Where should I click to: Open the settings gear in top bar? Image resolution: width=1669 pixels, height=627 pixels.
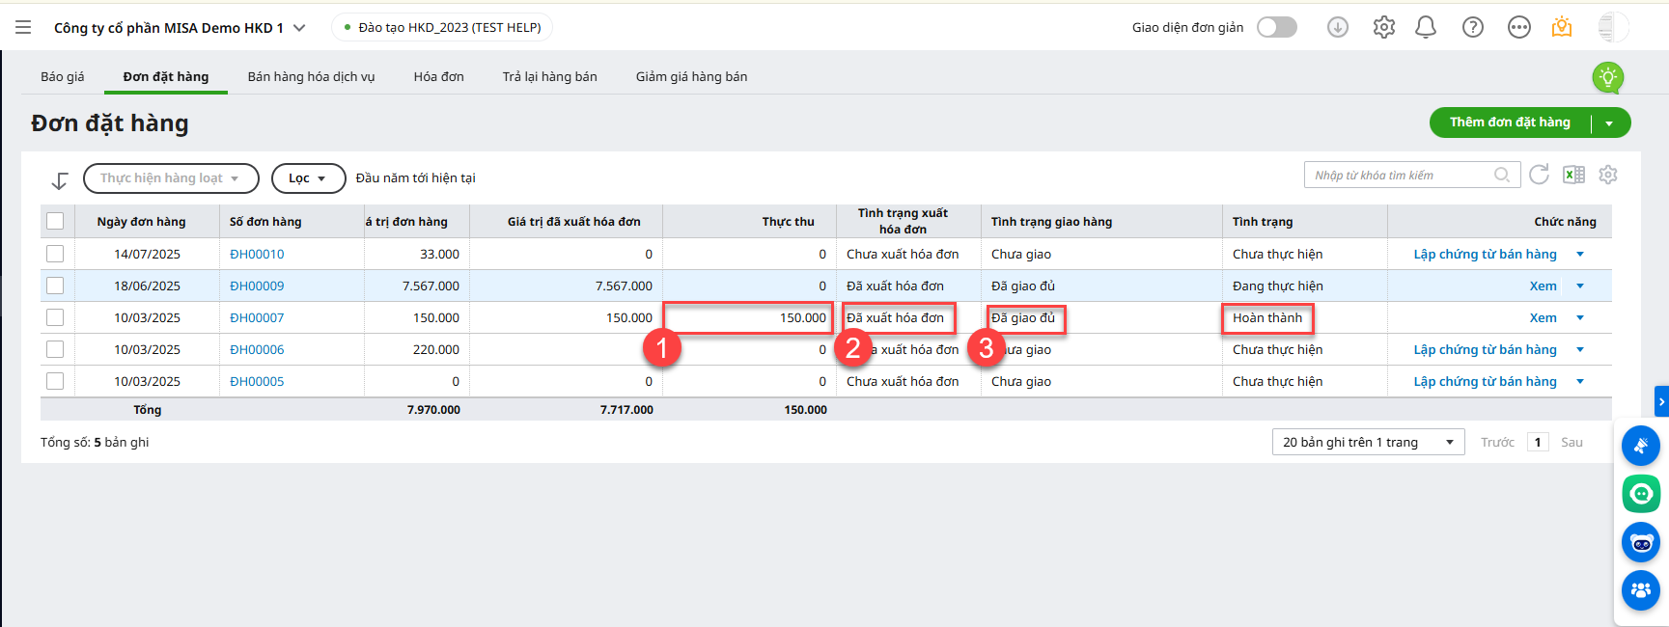1383,28
